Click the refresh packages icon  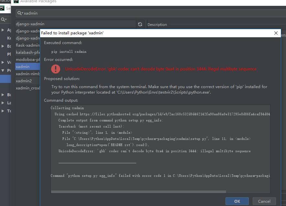140,24
